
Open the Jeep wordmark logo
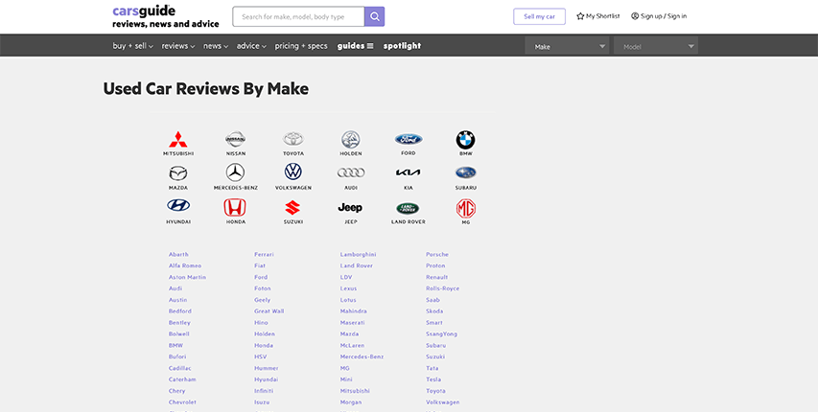[x=350, y=208]
